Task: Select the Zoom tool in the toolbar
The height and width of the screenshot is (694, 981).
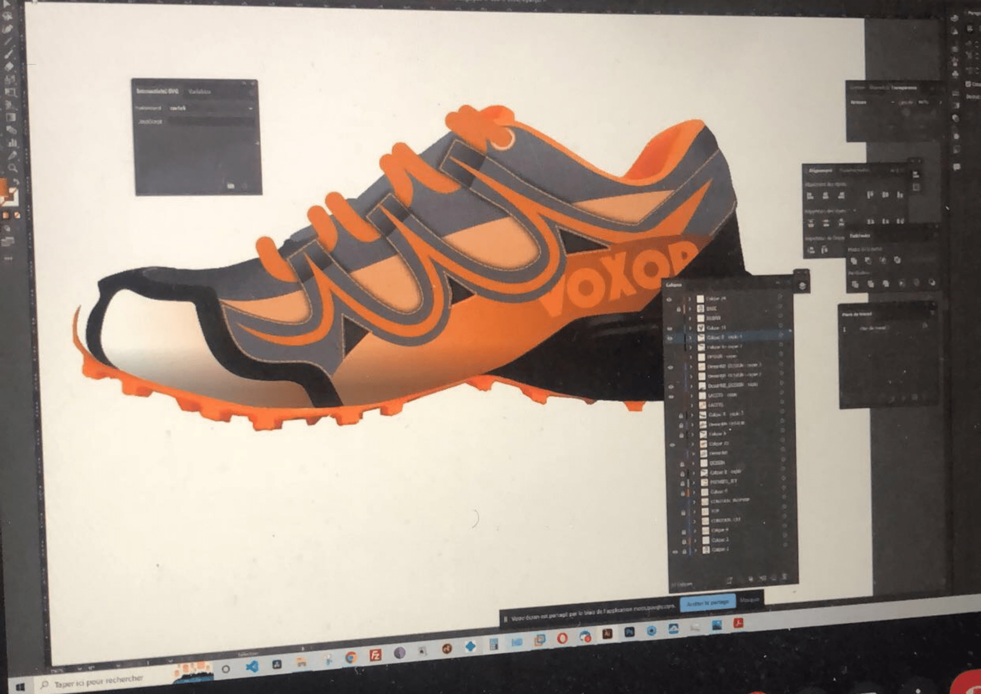Action: (12, 168)
